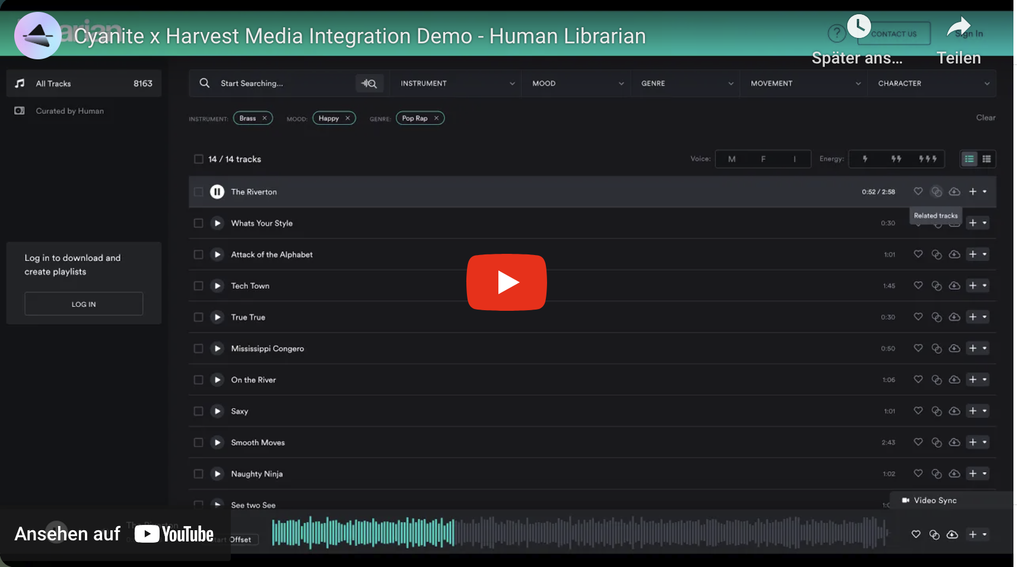This screenshot has width=1017, height=567.
Task: Switch to compact grid view layout
Action: (x=986, y=159)
